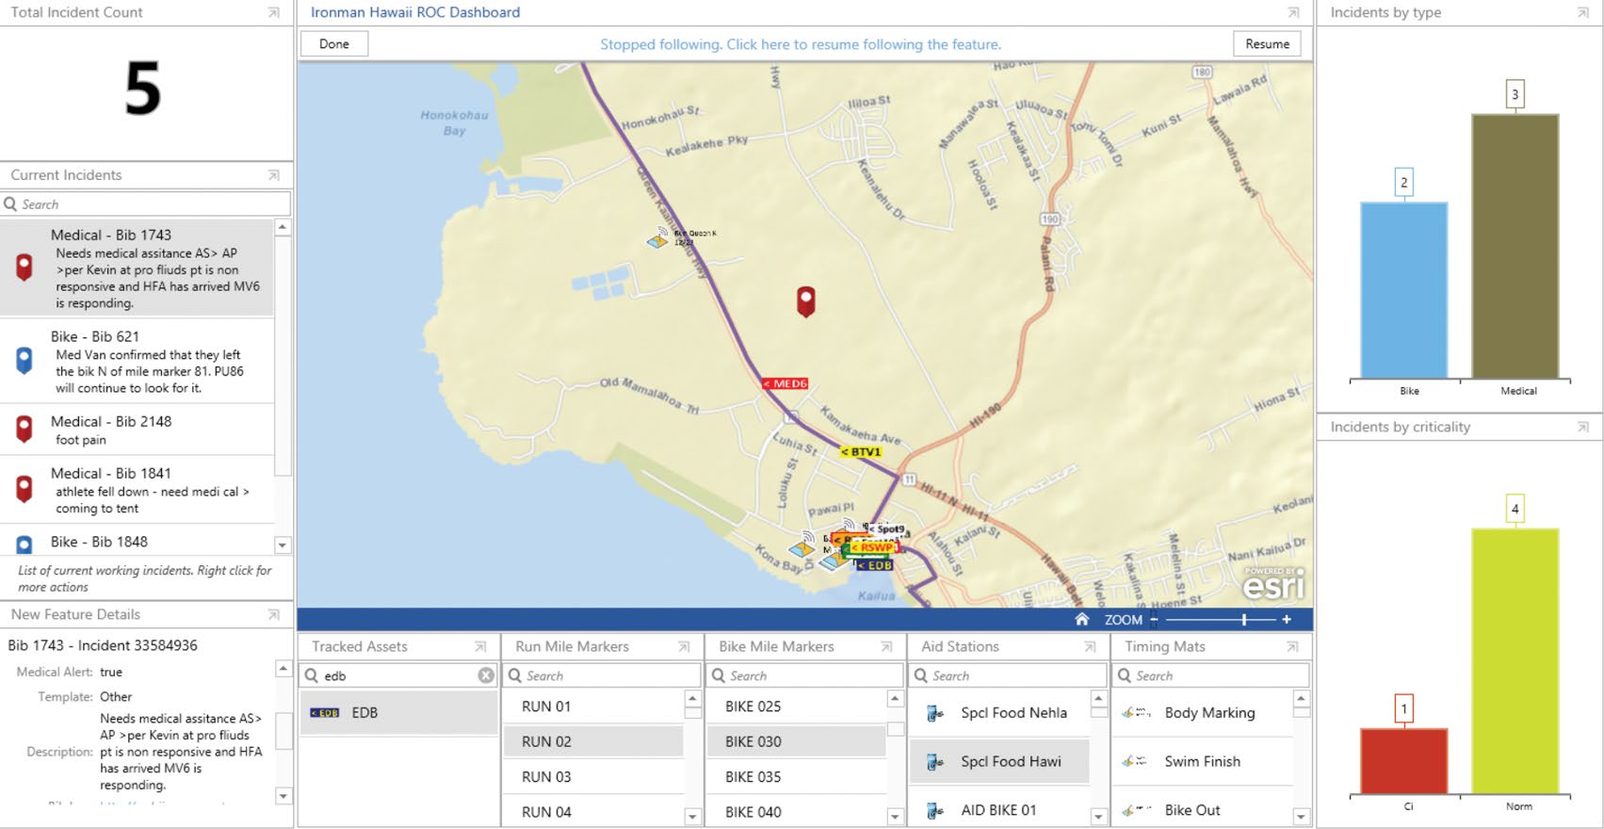1604x829 pixels.
Task: Click the Bike Out timing mat icon
Action: (x=1136, y=810)
